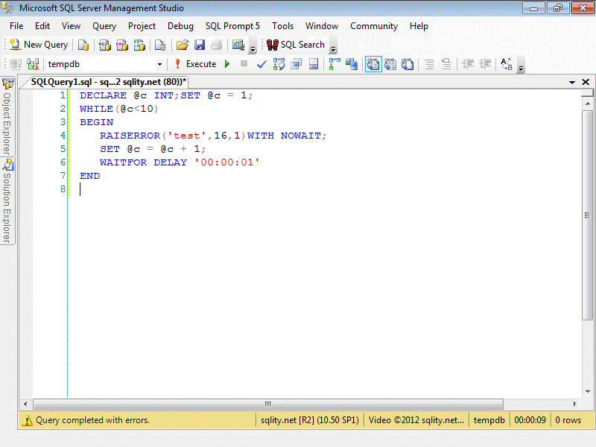
Task: Parse the query with the blue checkmark
Action: [x=261, y=64]
